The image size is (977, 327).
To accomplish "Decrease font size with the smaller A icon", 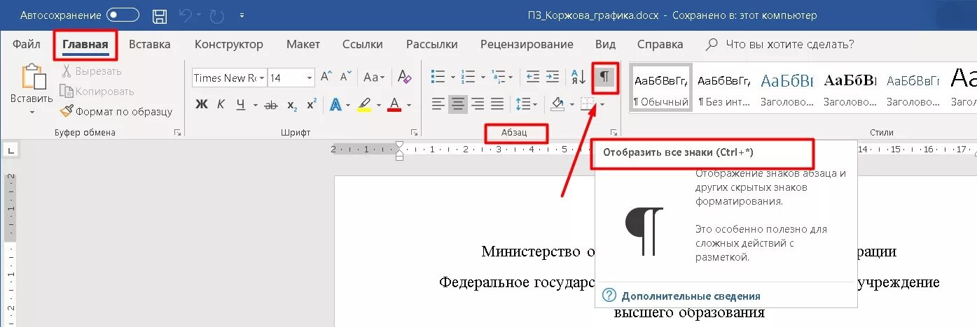I will [345, 78].
